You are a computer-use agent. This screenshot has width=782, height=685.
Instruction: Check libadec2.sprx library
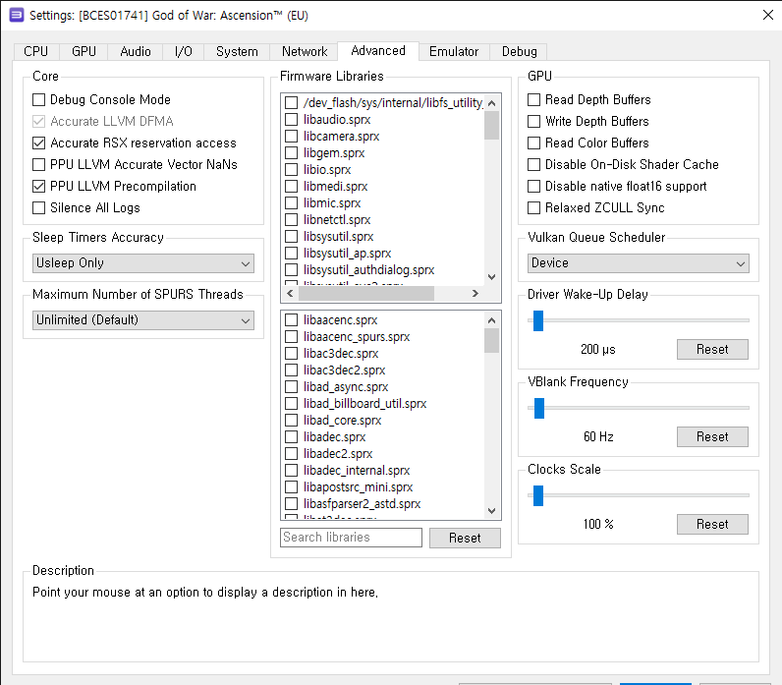pos(291,454)
